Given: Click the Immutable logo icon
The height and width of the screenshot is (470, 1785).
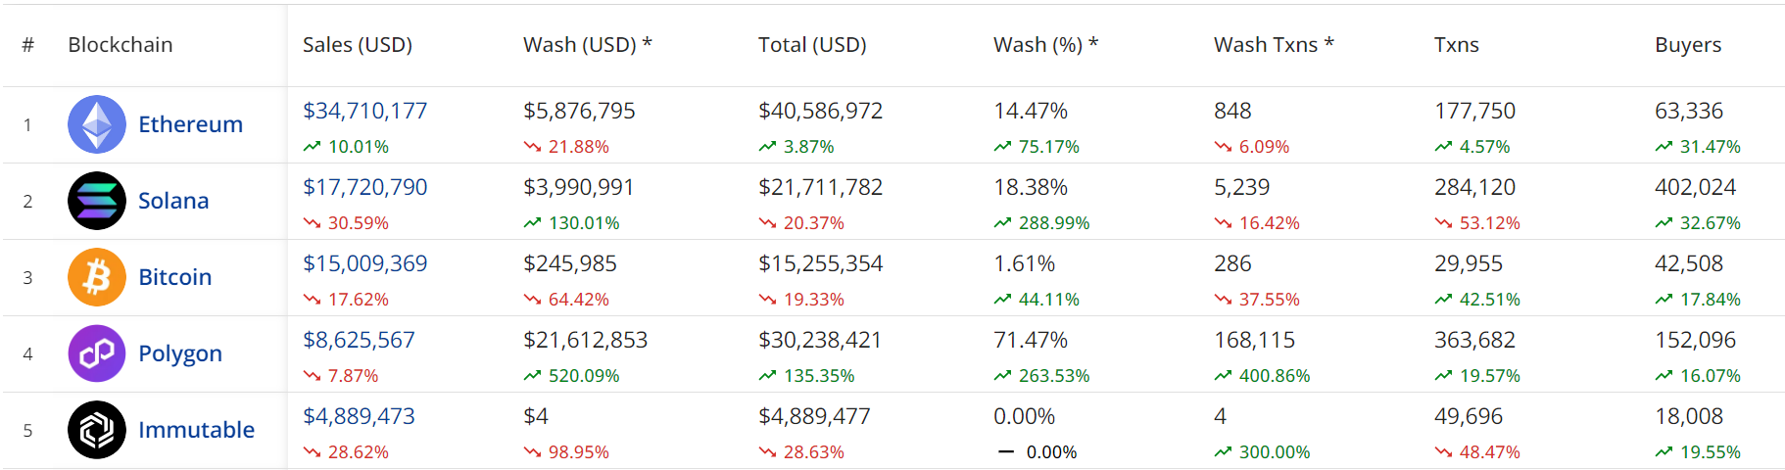Looking at the screenshot, I should click(97, 430).
